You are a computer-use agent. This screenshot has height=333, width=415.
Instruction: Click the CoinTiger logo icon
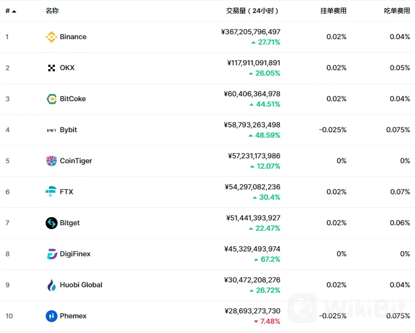pyautogui.click(x=52, y=161)
